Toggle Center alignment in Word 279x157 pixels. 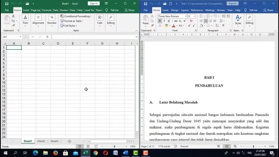coord(206,21)
